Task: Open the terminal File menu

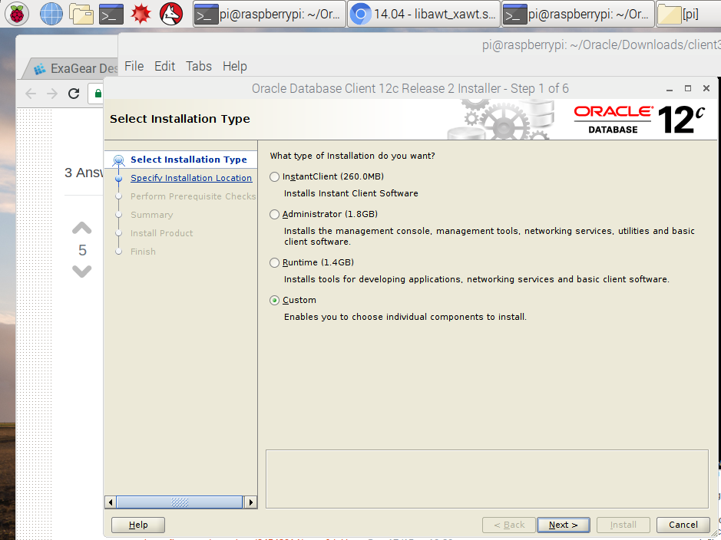Action: pyautogui.click(x=134, y=66)
